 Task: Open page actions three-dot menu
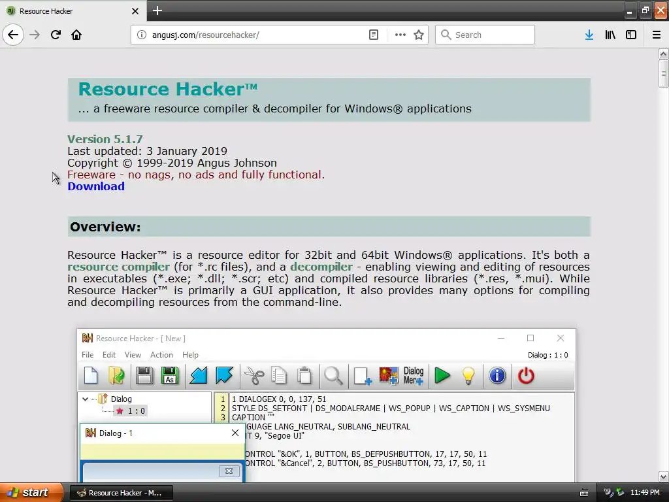tap(400, 35)
